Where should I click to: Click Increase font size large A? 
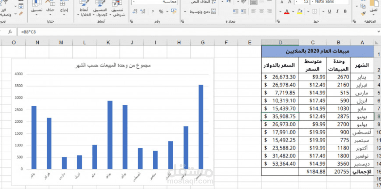(x=290, y=2)
